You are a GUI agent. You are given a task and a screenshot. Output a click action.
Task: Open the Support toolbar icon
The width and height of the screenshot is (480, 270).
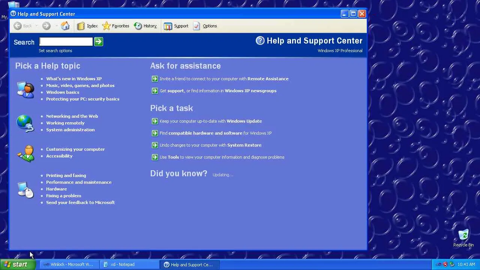click(168, 26)
